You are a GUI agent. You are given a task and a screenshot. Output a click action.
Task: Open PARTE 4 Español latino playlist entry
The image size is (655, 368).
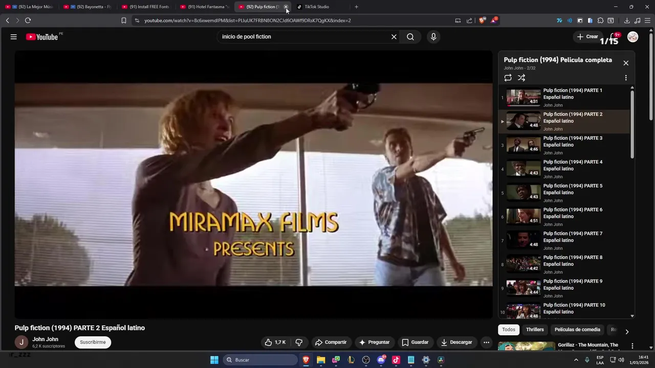pos(564,169)
